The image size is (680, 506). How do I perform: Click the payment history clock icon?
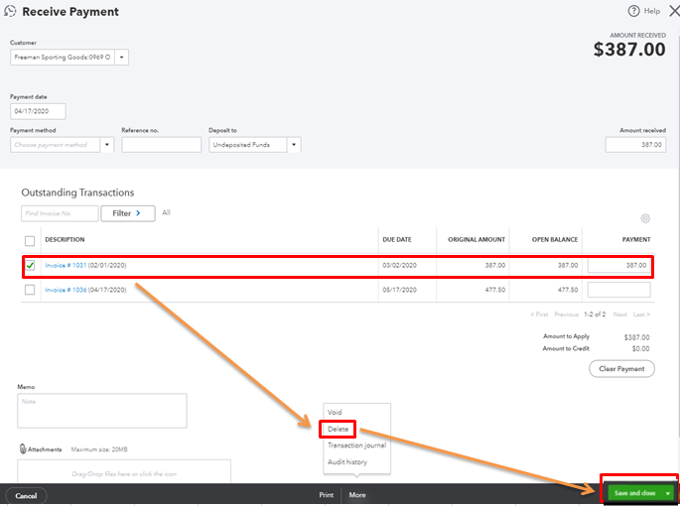pyautogui.click(x=10, y=12)
